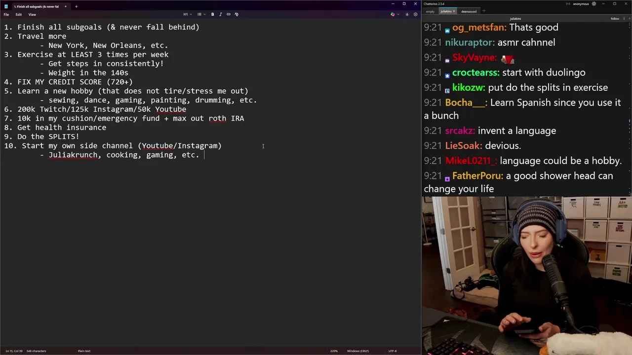Image resolution: width=632 pixels, height=355 pixels.
Task: Open the split options menu (three dots)
Action: (623, 19)
